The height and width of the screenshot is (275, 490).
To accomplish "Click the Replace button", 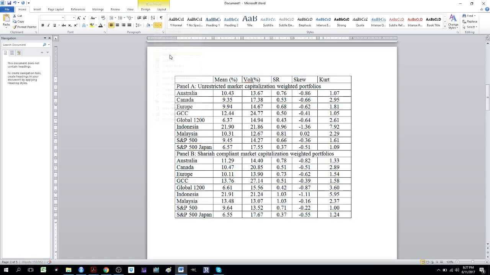I will tap(469, 21).
